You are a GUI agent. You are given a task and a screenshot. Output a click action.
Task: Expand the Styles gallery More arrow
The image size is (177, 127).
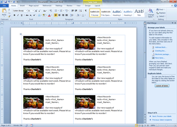[x=146, y=16]
